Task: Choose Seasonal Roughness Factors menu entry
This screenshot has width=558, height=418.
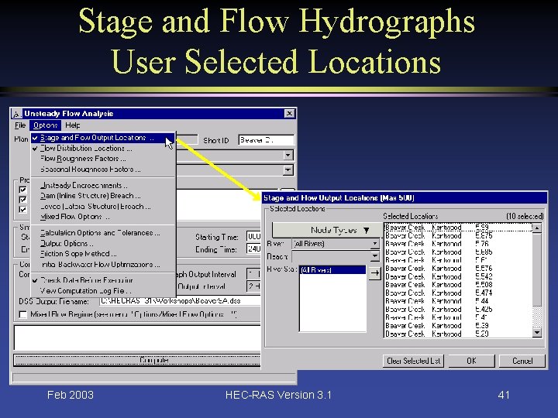Action: pos(102,170)
